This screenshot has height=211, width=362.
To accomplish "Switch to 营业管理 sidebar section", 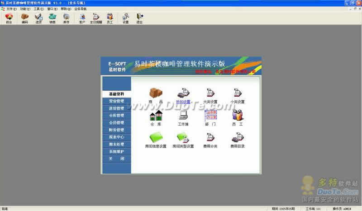I will 116,101.
